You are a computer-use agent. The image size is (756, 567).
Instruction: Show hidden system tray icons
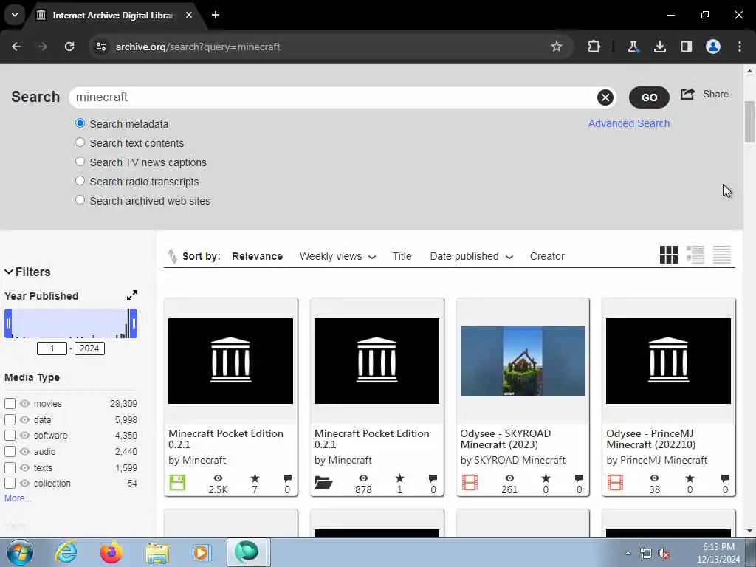628,554
